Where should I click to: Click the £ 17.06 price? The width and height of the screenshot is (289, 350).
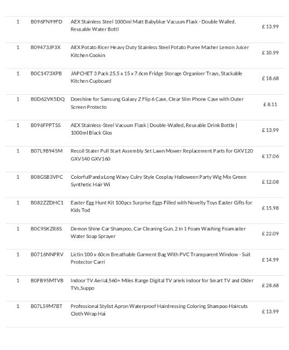pyautogui.click(x=270, y=156)
